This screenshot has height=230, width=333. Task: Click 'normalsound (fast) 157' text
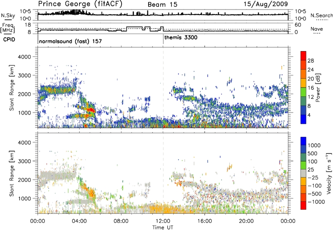[70, 41]
